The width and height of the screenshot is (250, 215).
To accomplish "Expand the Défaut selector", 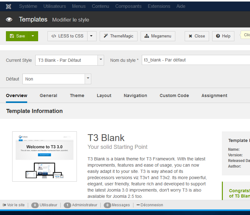I will coord(88,79).
